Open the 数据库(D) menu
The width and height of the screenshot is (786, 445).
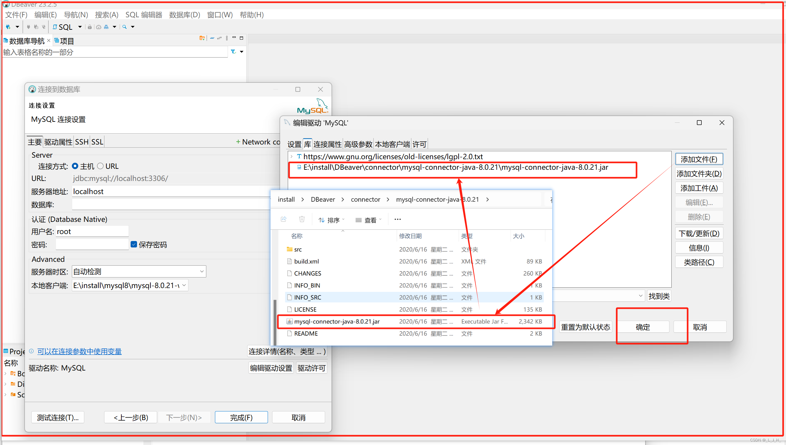point(184,15)
